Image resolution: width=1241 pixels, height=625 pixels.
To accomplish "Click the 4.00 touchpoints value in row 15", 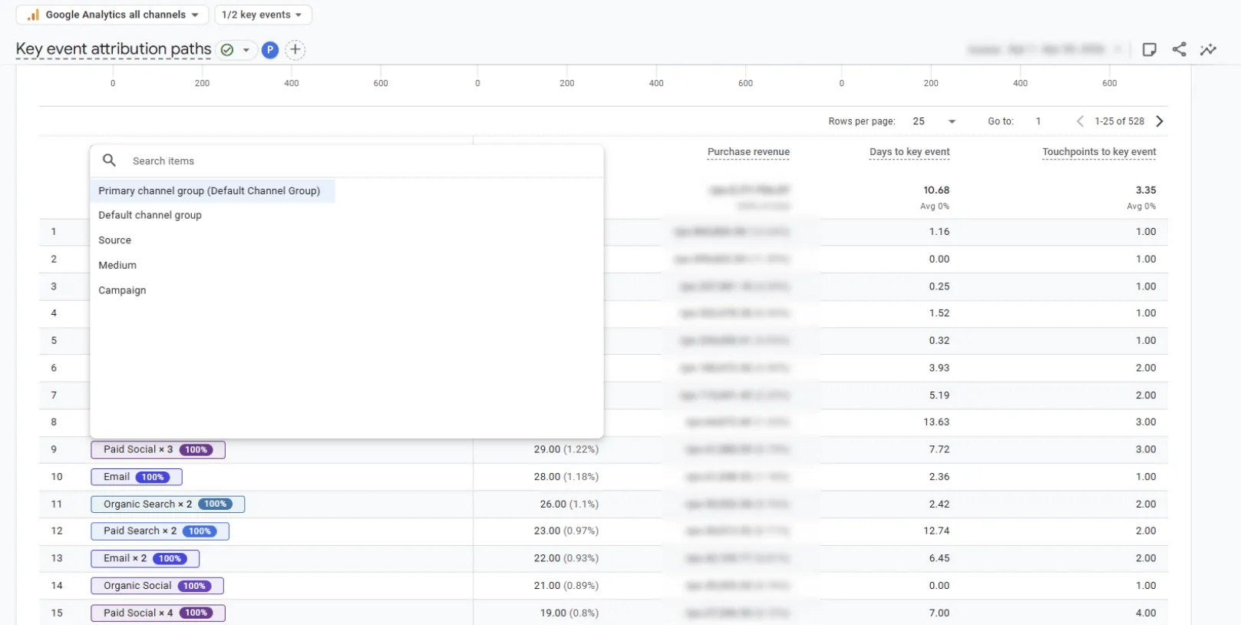I will point(1146,613).
